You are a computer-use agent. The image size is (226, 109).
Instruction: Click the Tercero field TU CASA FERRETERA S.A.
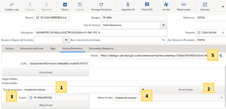(52, 18)
